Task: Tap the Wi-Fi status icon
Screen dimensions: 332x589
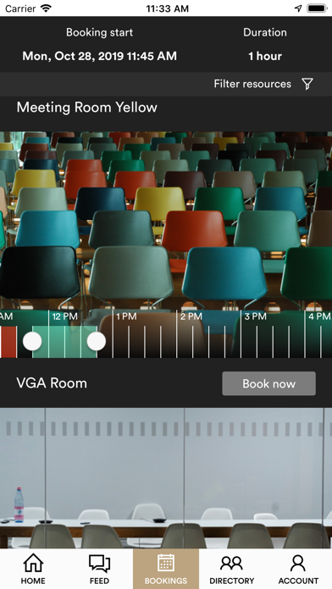Action: click(x=46, y=8)
